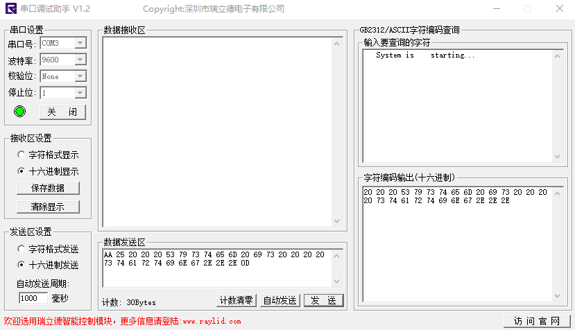The height and width of the screenshot is (330, 575).
Task: Click the 关闭 port button
Action: pos(62,112)
